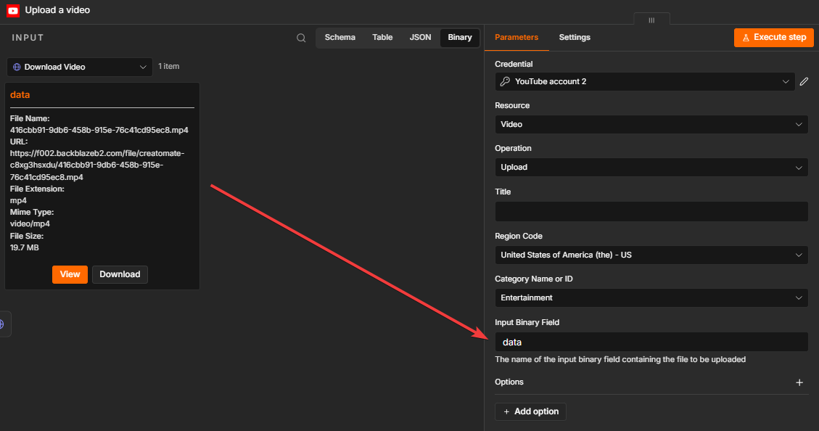Click the 'data' binary heading

(20, 94)
